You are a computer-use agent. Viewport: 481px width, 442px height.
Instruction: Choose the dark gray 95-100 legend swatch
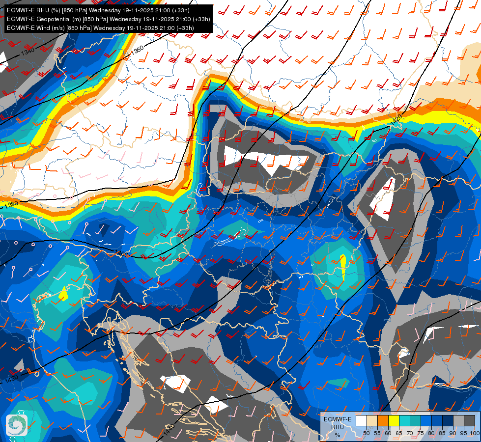coord(469,420)
